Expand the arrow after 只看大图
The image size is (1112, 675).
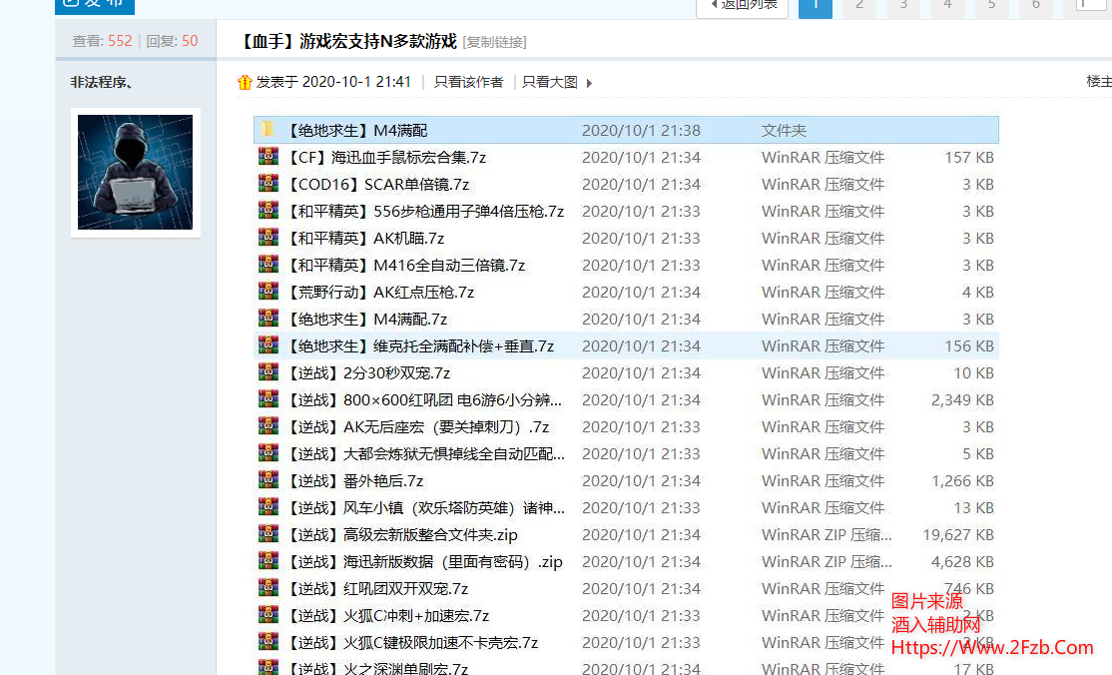[589, 83]
